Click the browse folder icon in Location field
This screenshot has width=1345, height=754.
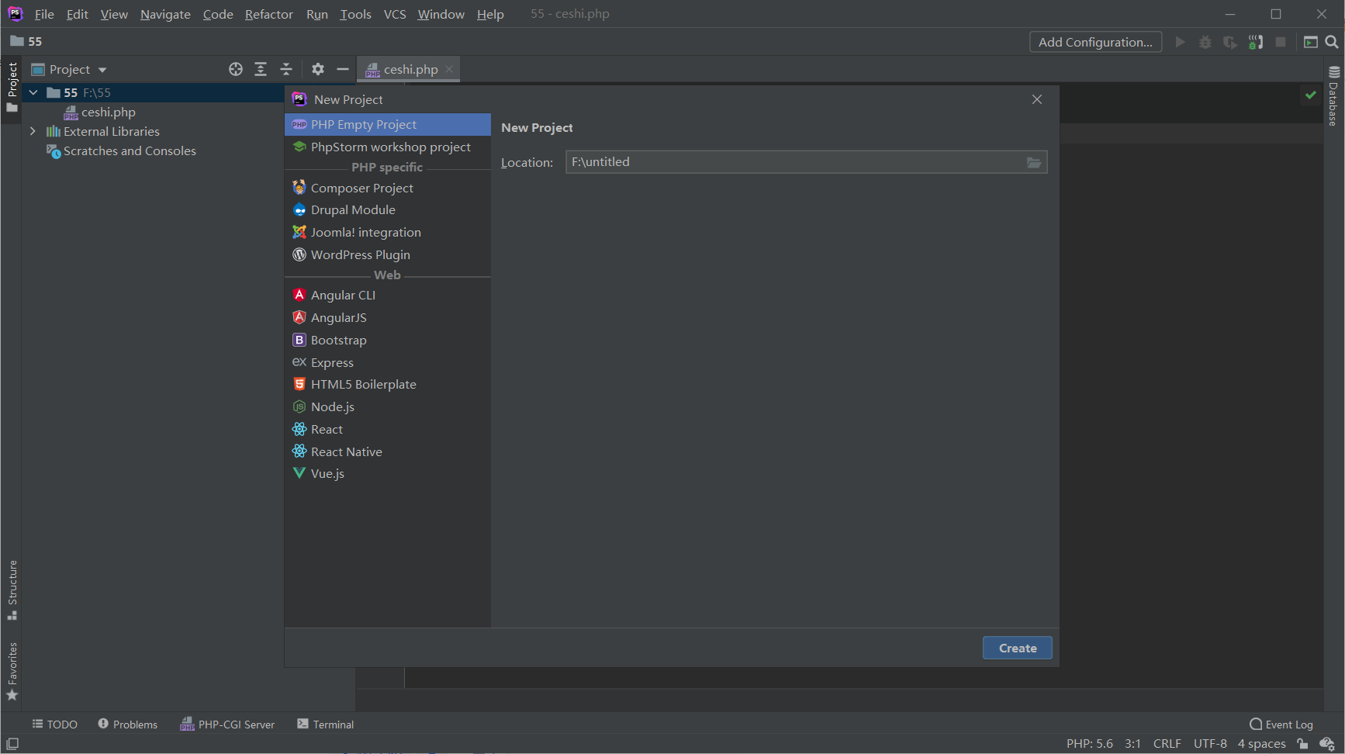[x=1034, y=162]
